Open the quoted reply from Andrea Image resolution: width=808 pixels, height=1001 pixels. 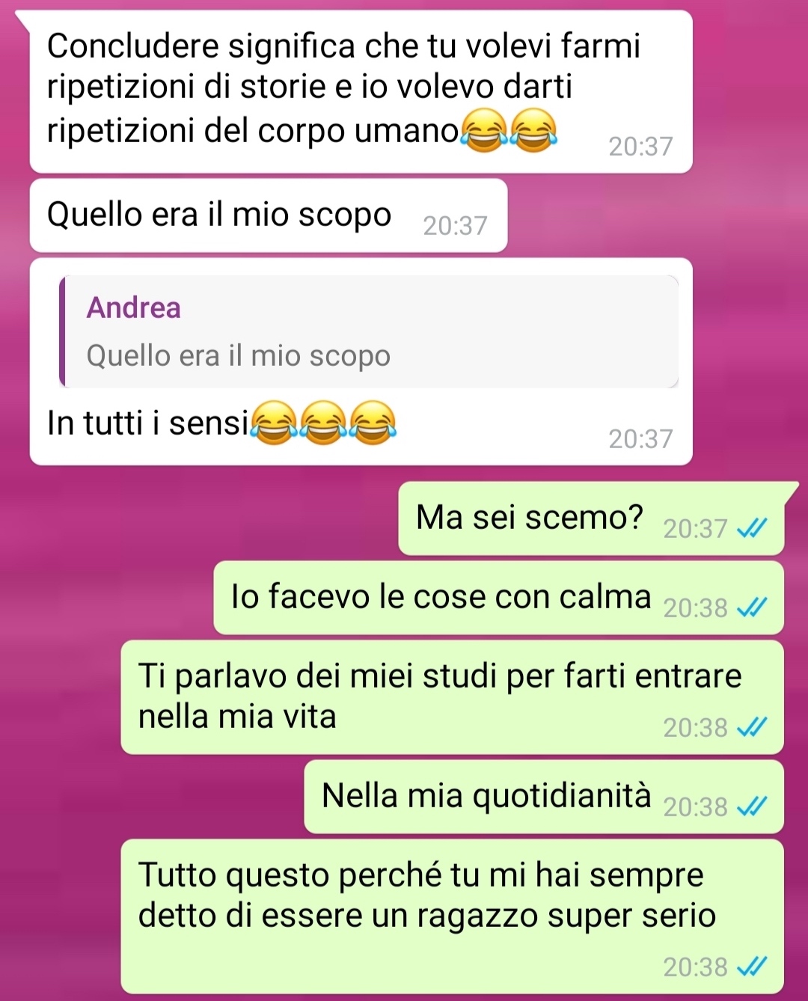(x=369, y=331)
